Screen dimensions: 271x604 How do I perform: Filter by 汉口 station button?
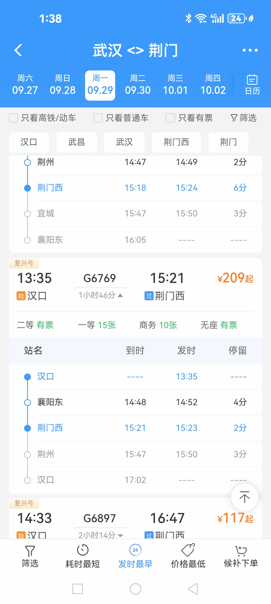pyautogui.click(x=29, y=142)
